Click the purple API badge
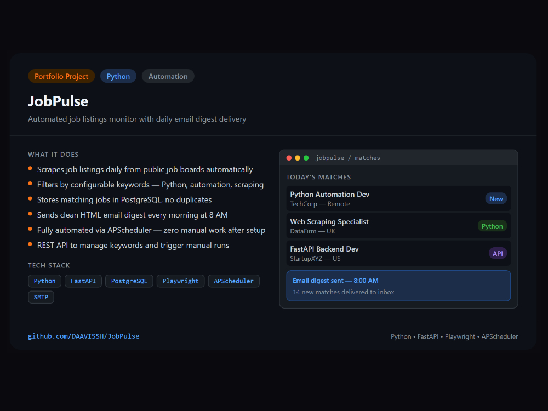 point(498,253)
